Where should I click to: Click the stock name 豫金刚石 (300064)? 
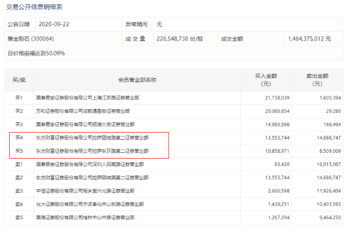(x=31, y=39)
